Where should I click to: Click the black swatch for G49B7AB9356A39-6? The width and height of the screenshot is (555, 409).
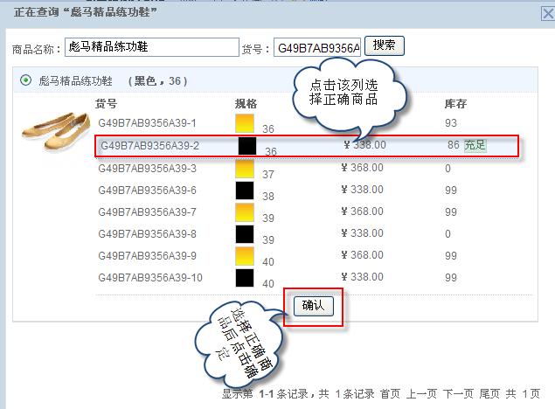click(245, 190)
